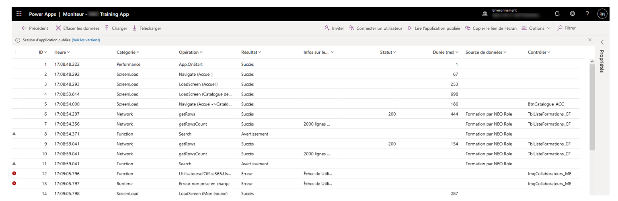Click the warning triangle on row 8

click(x=14, y=134)
